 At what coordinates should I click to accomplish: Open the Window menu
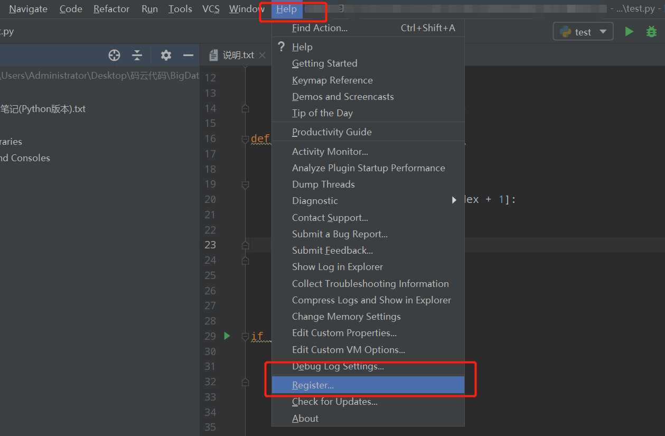247,9
